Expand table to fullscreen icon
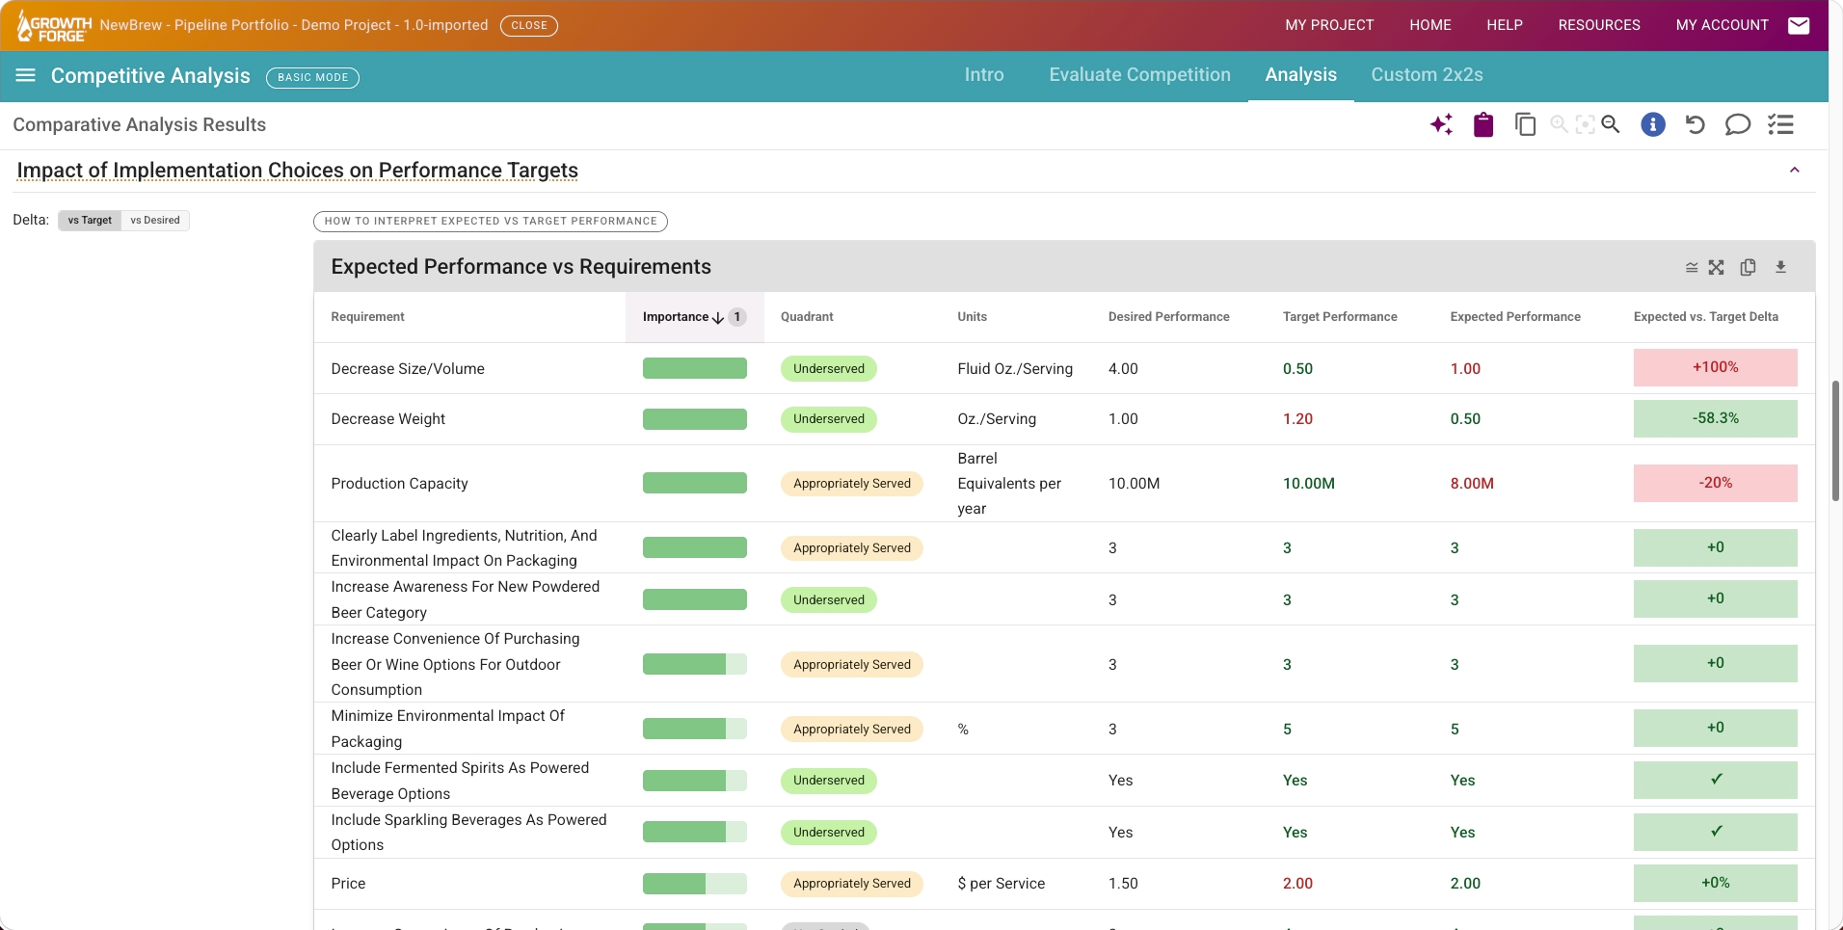This screenshot has width=1843, height=930. (x=1717, y=267)
